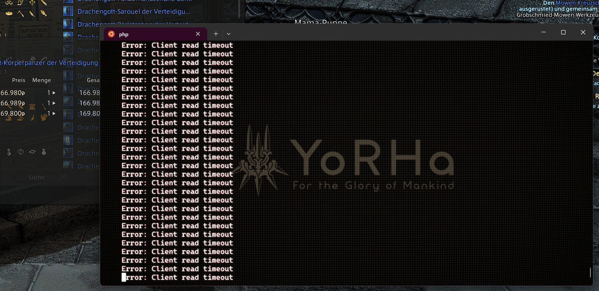Image resolution: width=599 pixels, height=291 pixels.
Task: Click the quantity arrow in the 169.800 row
Action: click(54, 113)
